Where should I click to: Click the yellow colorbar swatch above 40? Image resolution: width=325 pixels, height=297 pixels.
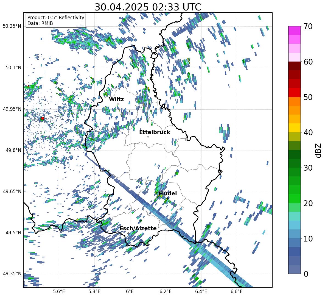(294, 128)
